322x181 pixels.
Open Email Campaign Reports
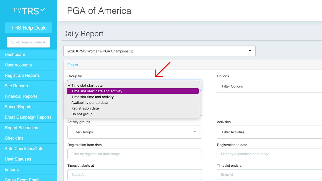pos(28,117)
